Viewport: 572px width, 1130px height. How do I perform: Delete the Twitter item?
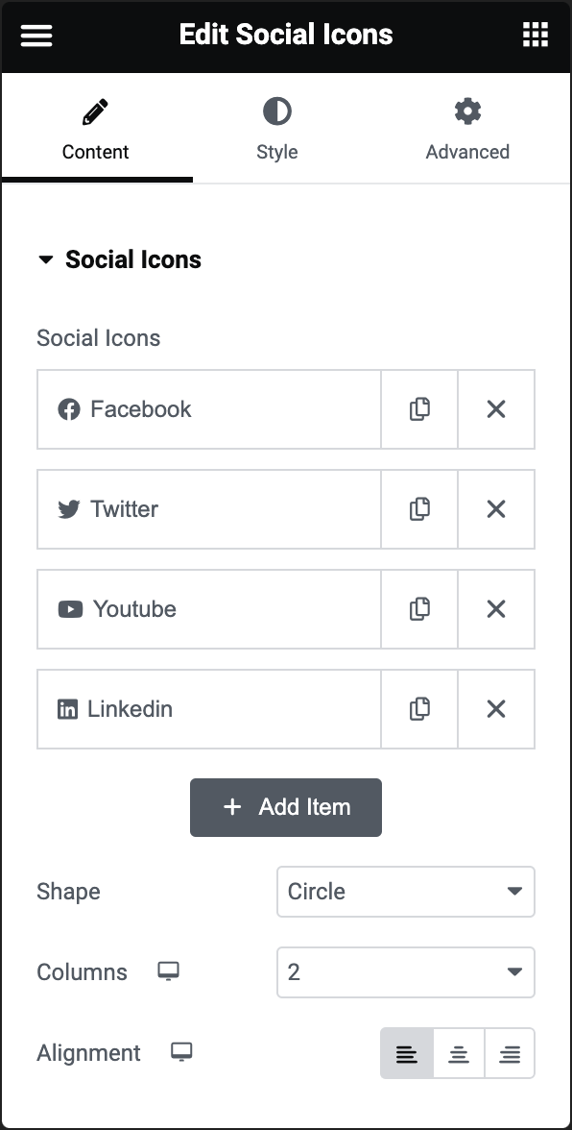click(x=496, y=508)
